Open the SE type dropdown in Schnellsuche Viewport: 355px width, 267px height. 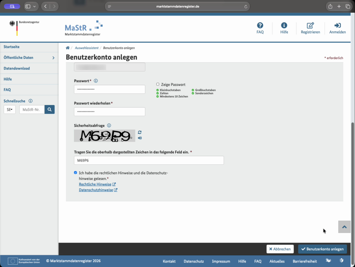10,110
